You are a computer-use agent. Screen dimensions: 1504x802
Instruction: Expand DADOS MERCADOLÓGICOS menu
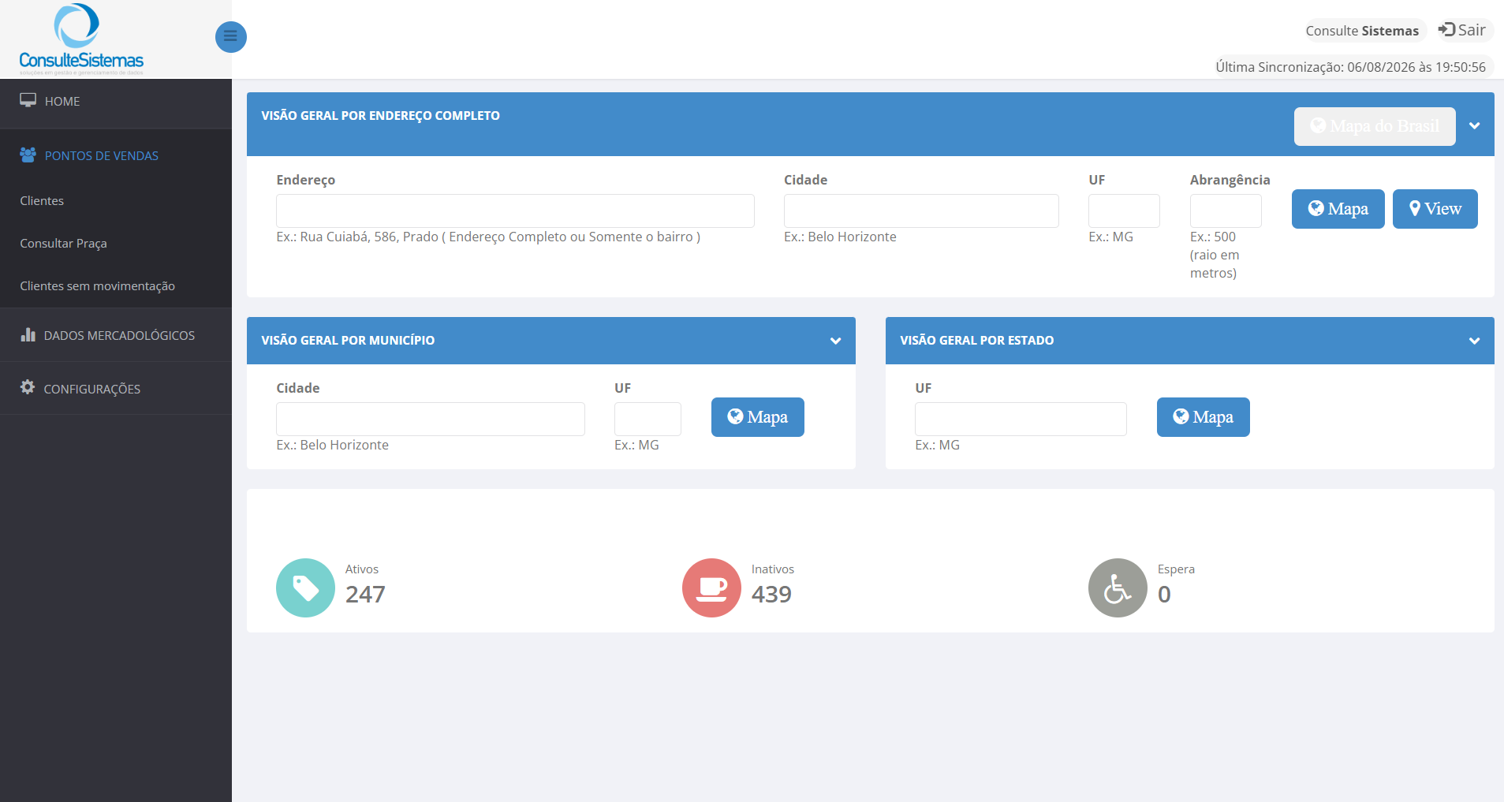click(116, 335)
